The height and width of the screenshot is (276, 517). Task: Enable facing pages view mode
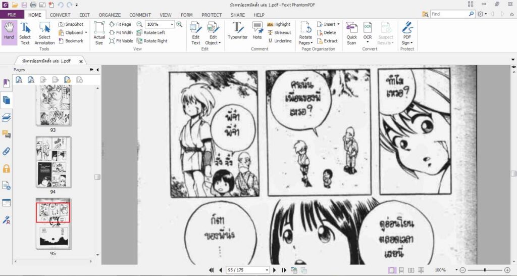411,270
